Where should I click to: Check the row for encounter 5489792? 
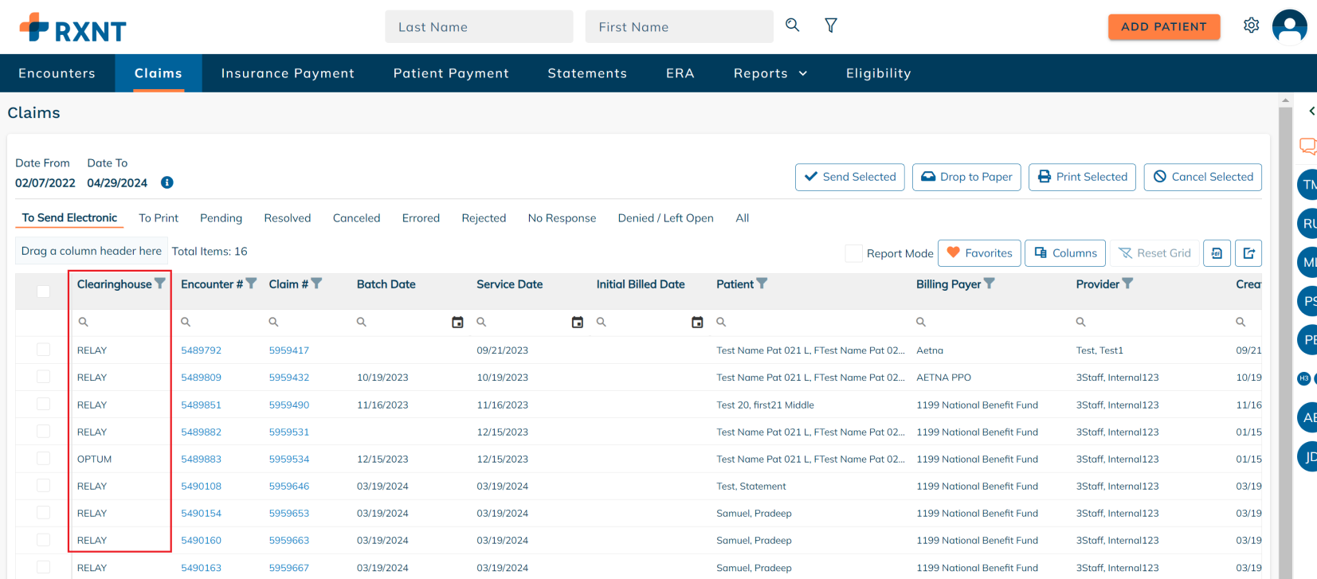tap(43, 350)
